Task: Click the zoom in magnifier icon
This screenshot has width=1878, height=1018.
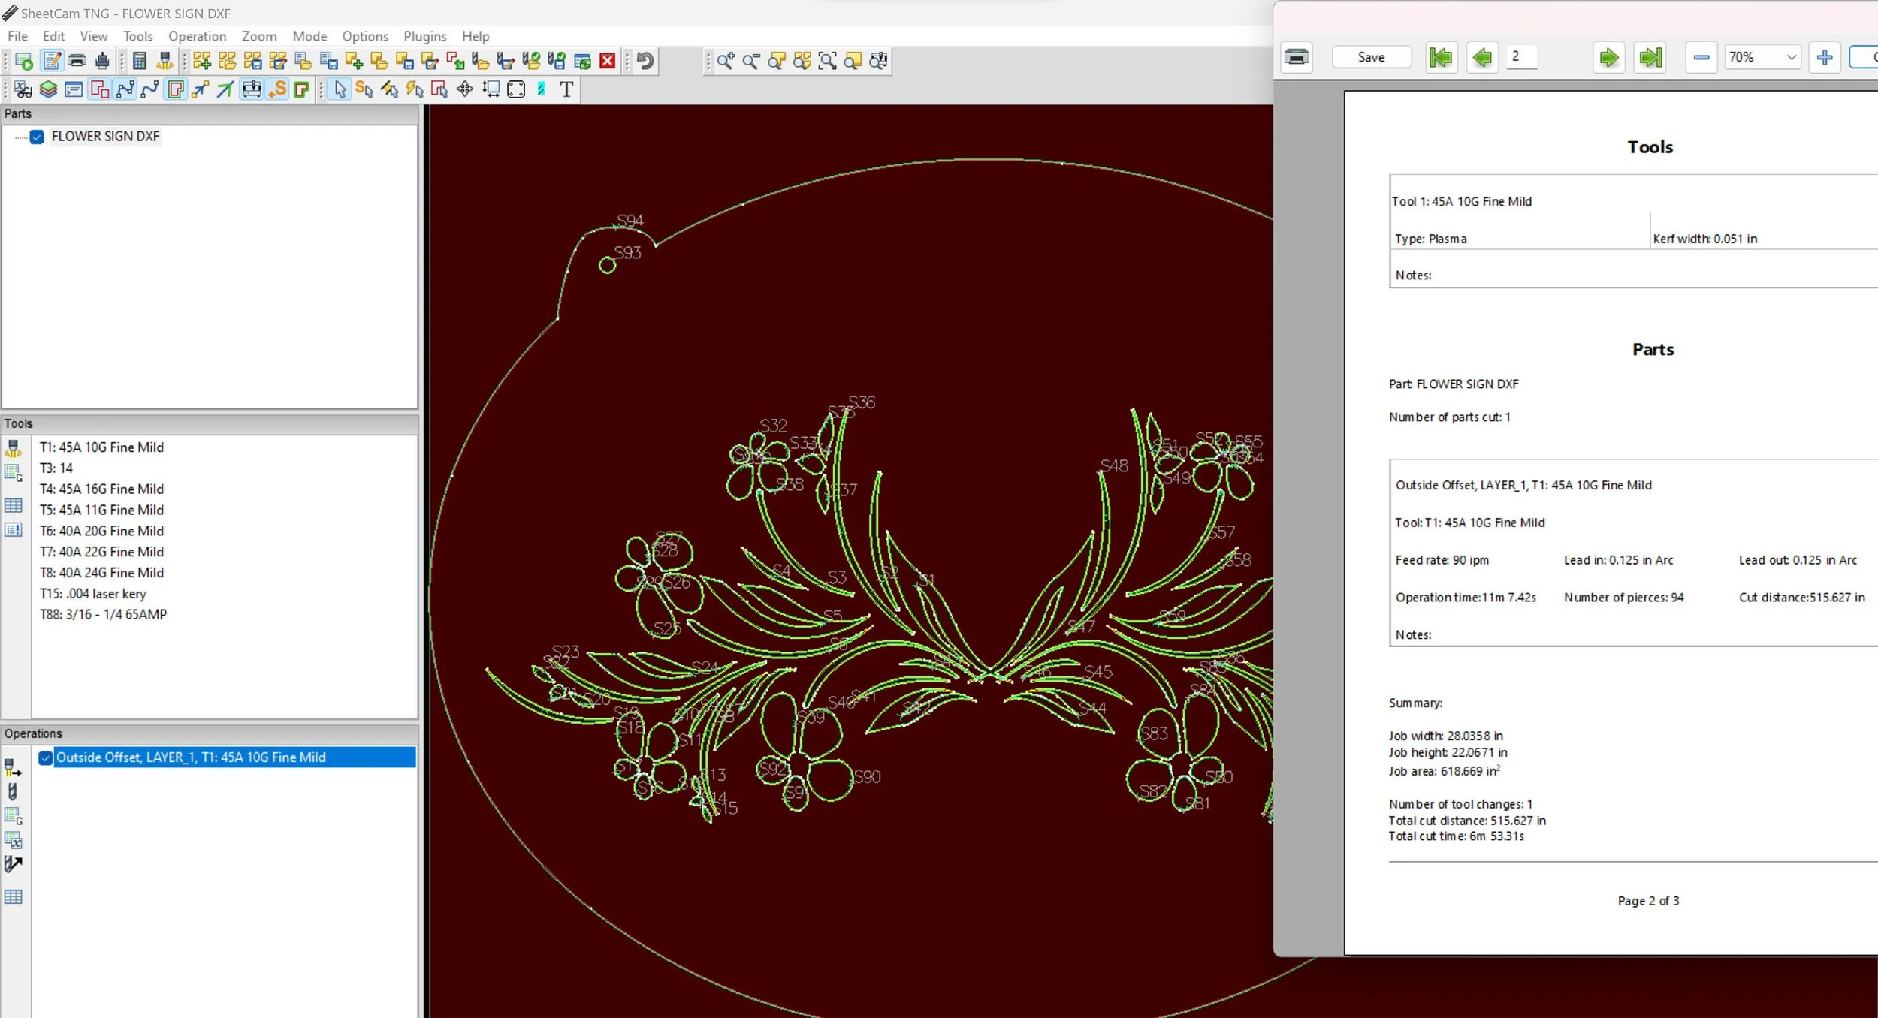Action: point(725,61)
